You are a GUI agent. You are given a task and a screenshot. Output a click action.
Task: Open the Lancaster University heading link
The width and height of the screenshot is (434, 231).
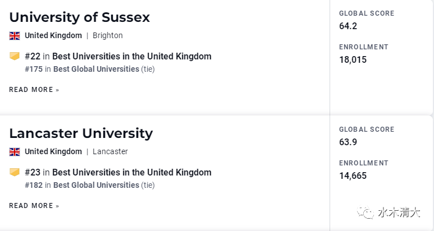81,133
